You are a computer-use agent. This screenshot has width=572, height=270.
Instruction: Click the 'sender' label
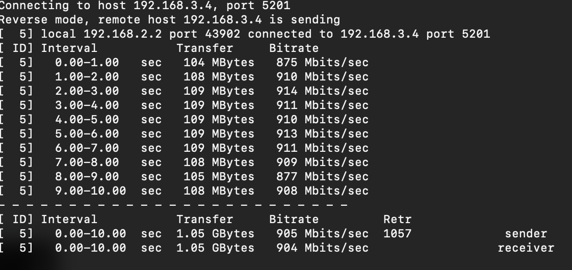[526, 233]
